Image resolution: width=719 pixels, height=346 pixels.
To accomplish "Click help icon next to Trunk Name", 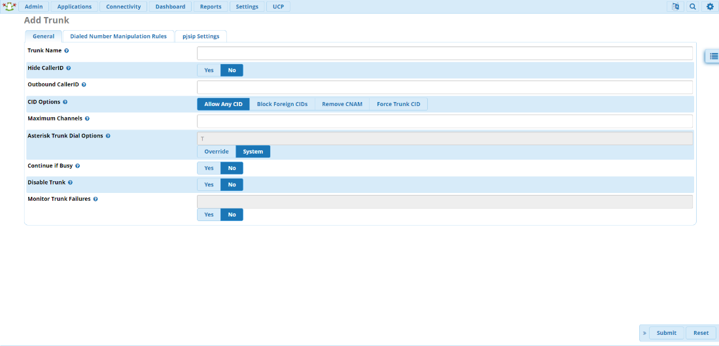I will [x=67, y=50].
